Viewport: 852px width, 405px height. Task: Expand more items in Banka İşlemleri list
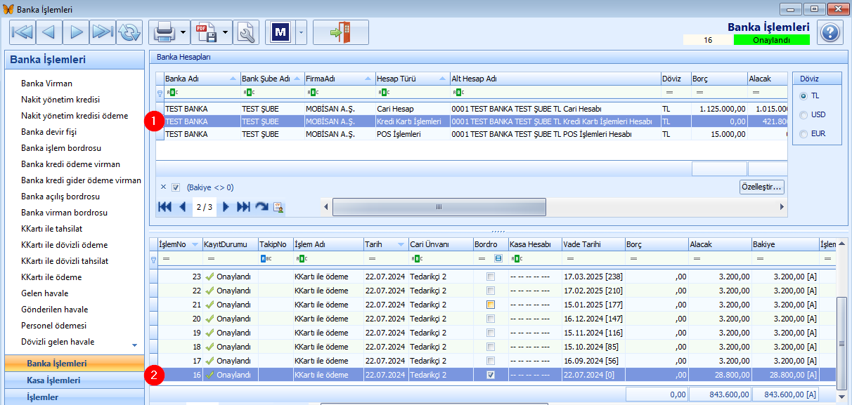134,345
